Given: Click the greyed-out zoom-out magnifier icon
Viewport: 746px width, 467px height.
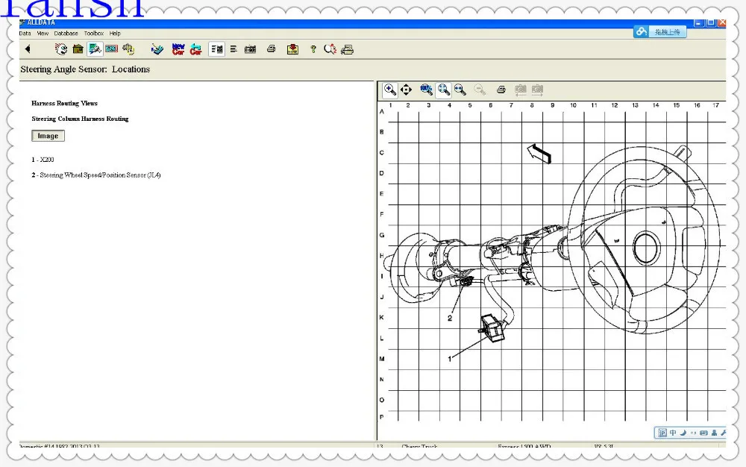Looking at the screenshot, I should (x=480, y=90).
